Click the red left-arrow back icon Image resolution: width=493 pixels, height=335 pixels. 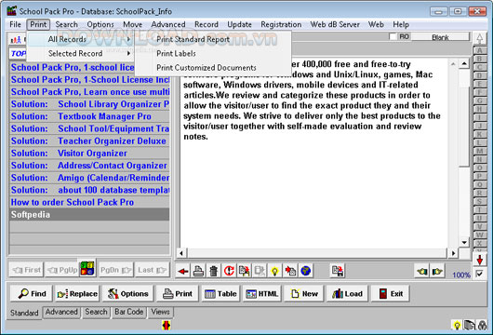182,271
